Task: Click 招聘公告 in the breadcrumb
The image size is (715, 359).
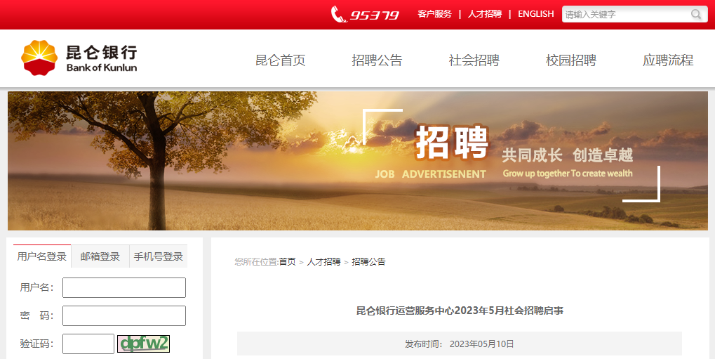Action: tap(368, 262)
